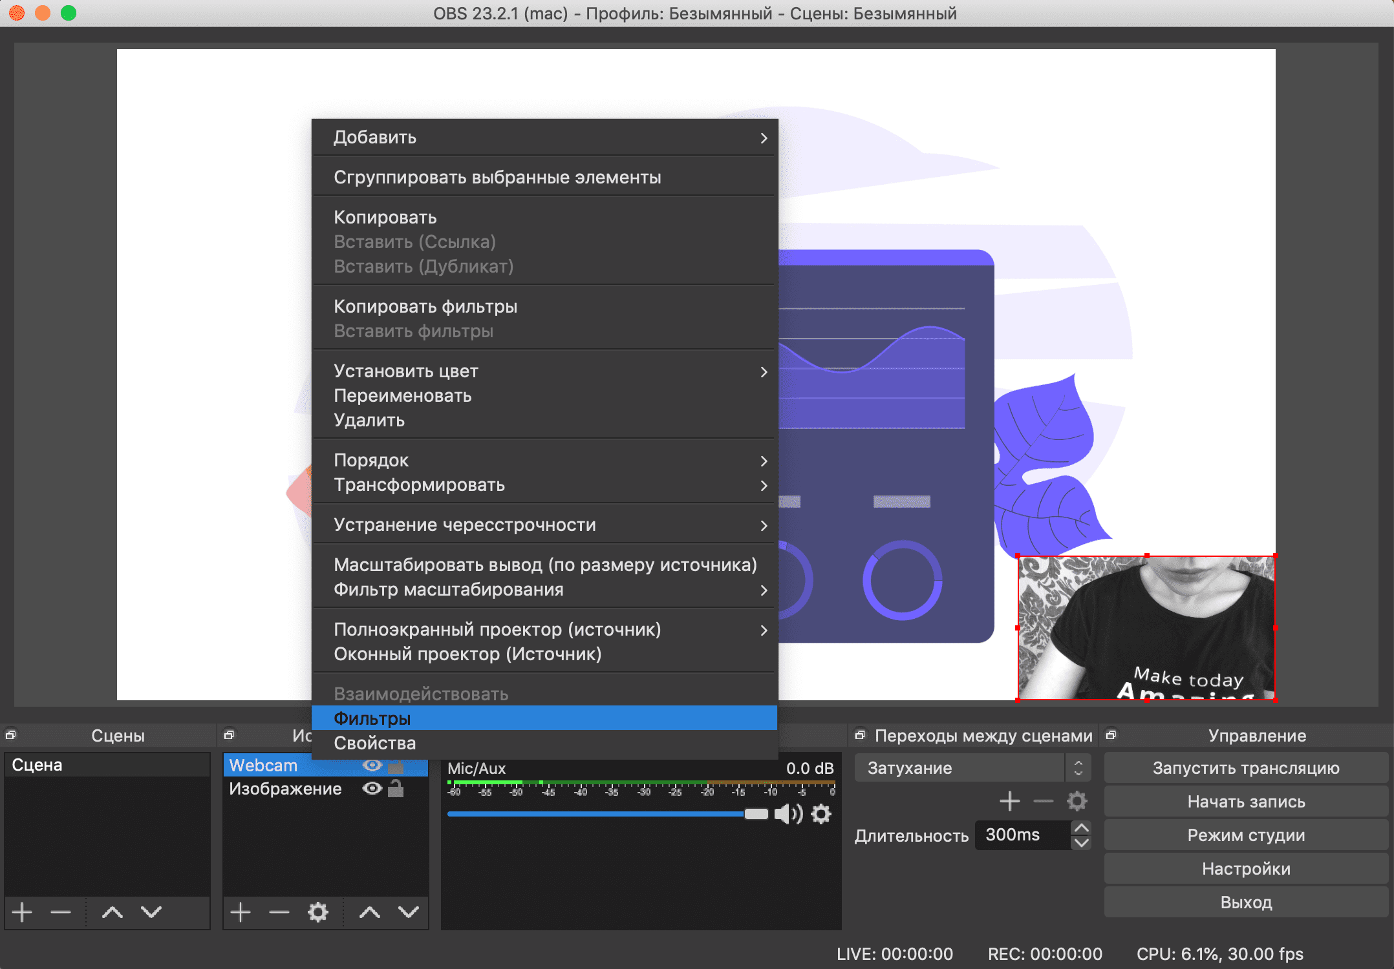Expand Трансформировать submenu

point(546,484)
